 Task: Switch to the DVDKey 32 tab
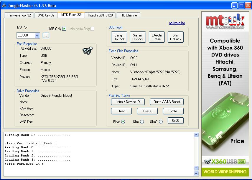tap(46, 15)
